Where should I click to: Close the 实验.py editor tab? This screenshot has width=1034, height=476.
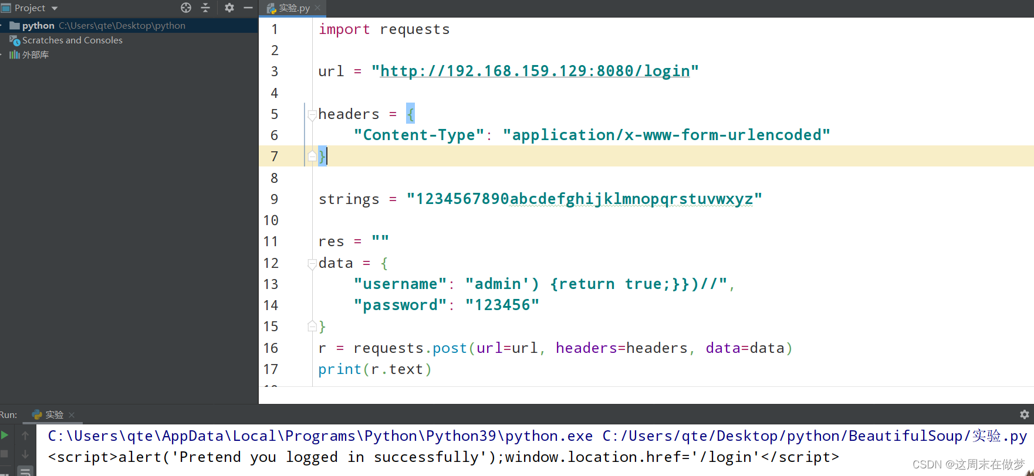(x=317, y=8)
